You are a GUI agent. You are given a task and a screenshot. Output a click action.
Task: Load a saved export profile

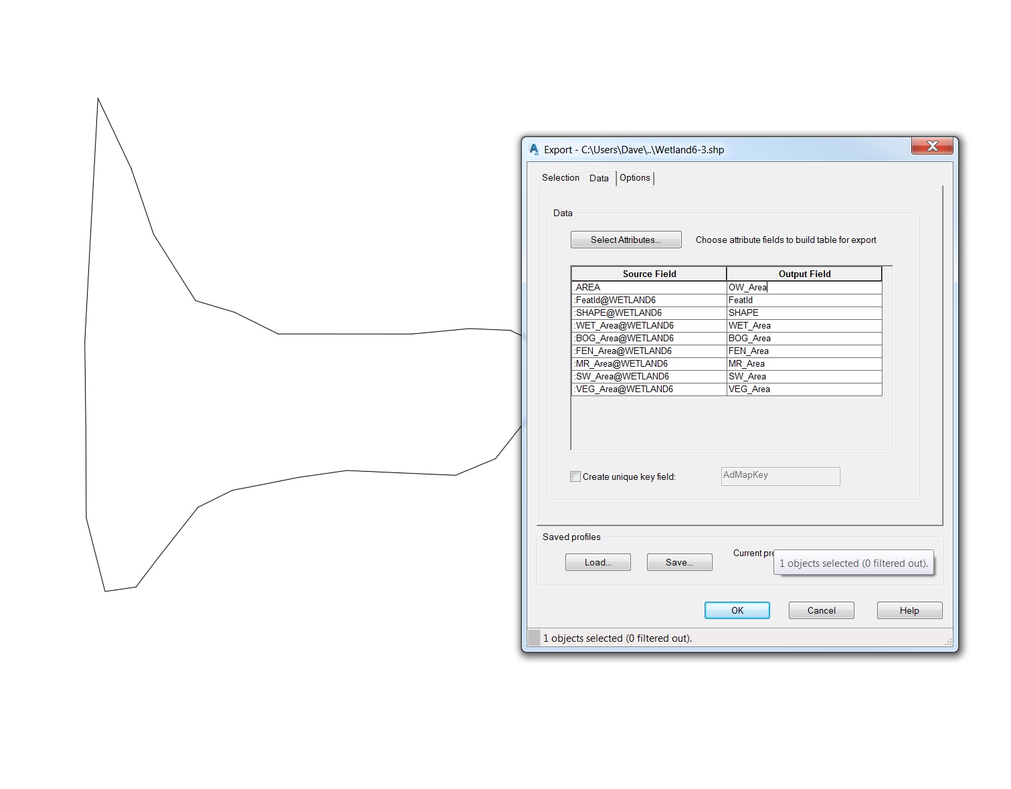598,562
